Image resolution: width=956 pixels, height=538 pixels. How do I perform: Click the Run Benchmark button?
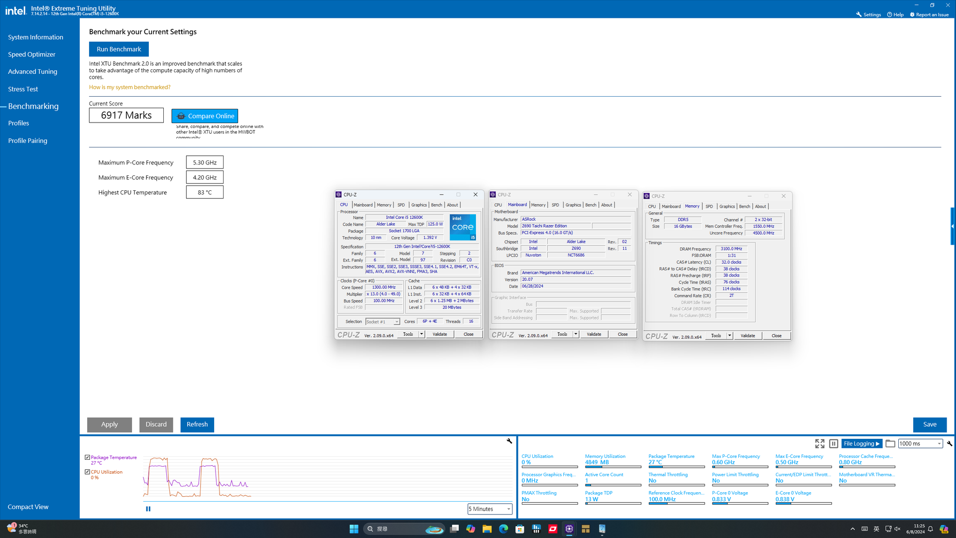119,49
